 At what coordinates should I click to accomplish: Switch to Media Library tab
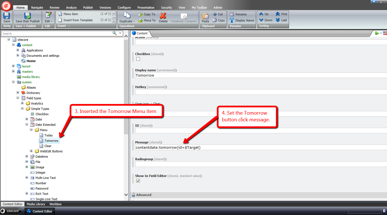(x=36, y=204)
